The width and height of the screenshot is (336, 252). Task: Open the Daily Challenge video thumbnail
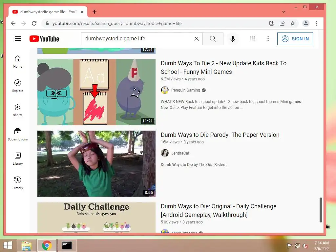click(x=96, y=218)
